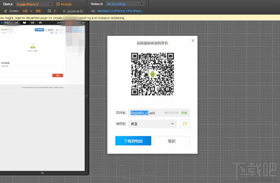Toggle the Screen checkbox

point(5,11)
